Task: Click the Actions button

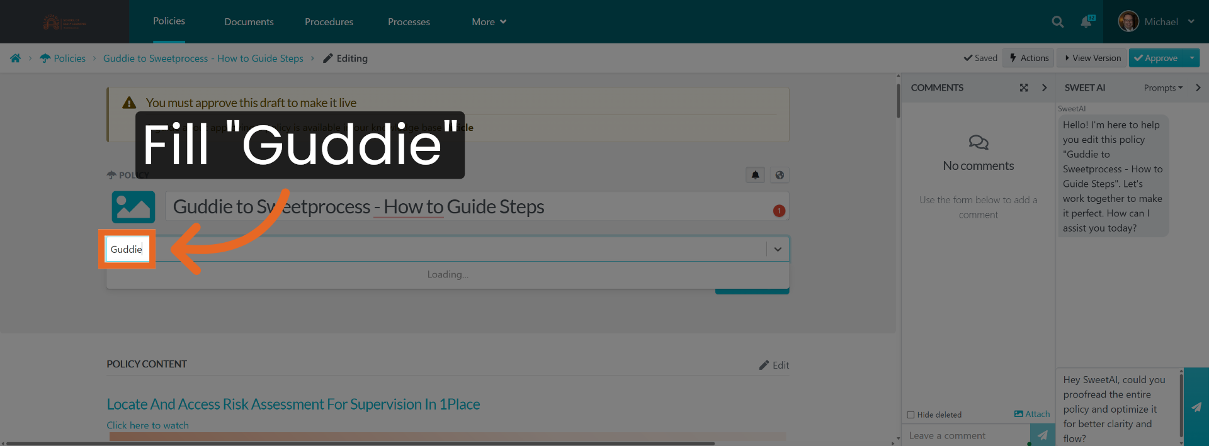Action: pos(1028,58)
